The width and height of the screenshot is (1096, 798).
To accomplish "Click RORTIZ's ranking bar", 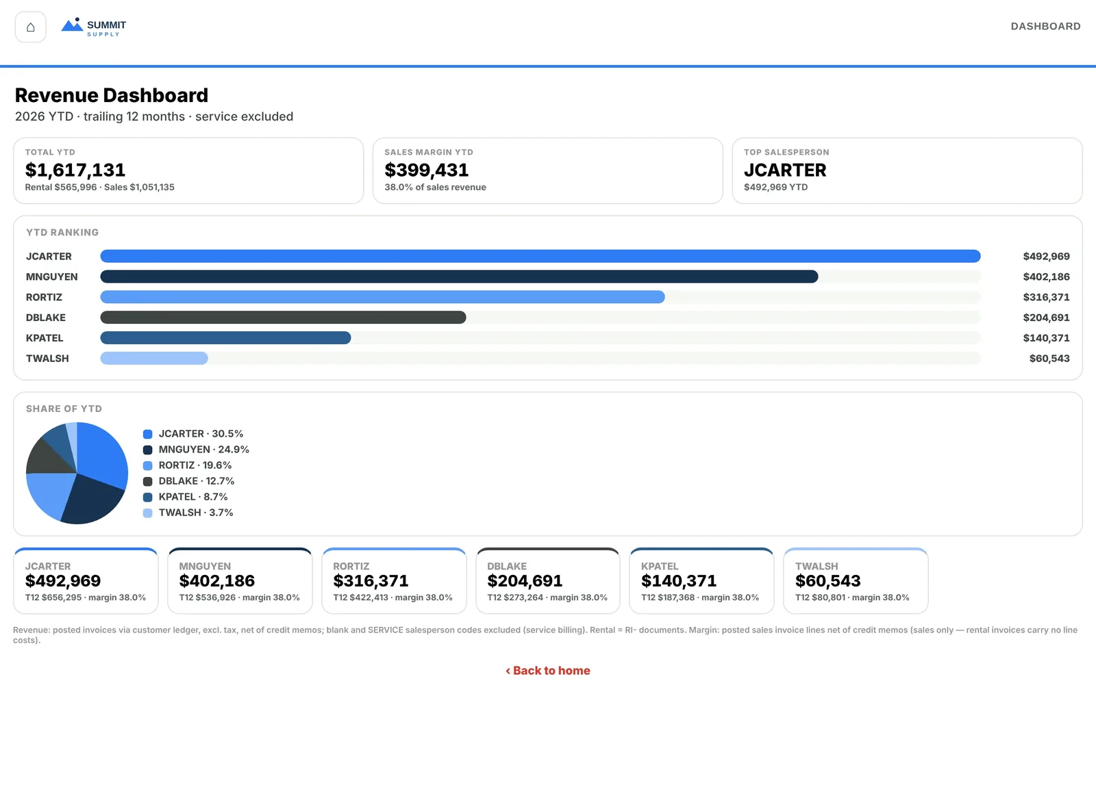I will click(382, 297).
